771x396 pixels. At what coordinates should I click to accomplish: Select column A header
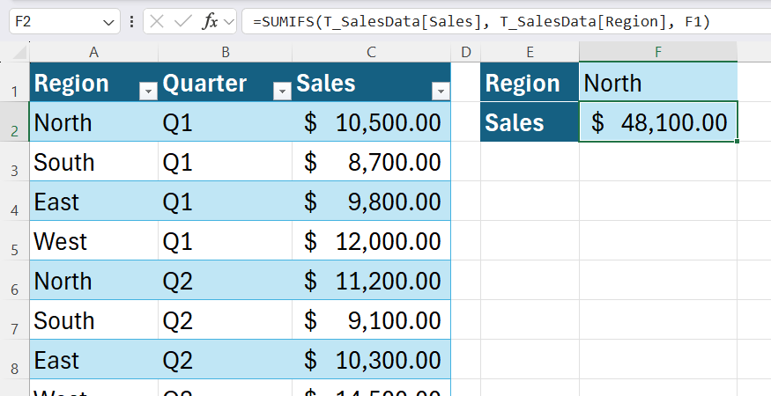pos(94,52)
